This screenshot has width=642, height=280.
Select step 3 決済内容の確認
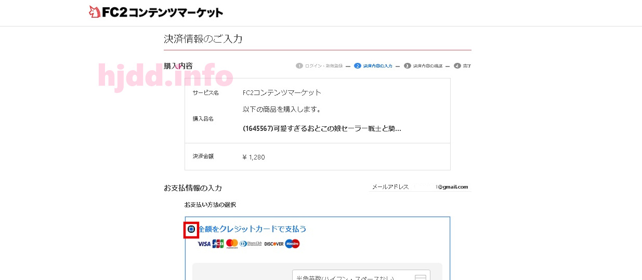(423, 66)
